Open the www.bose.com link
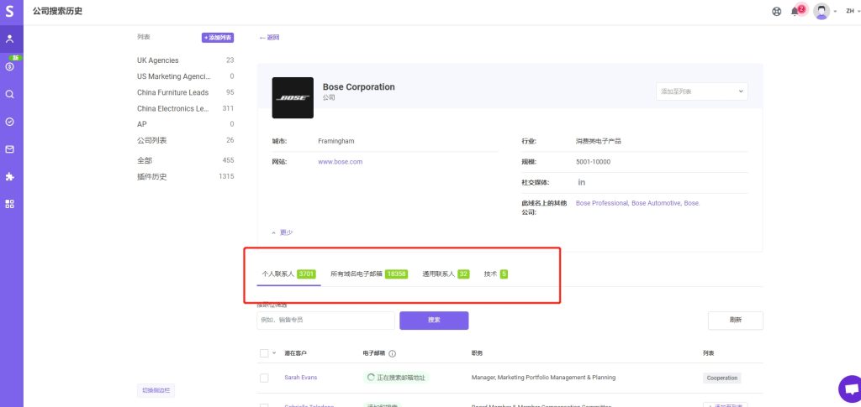Viewport: 861px width, 407px height. 340,162
